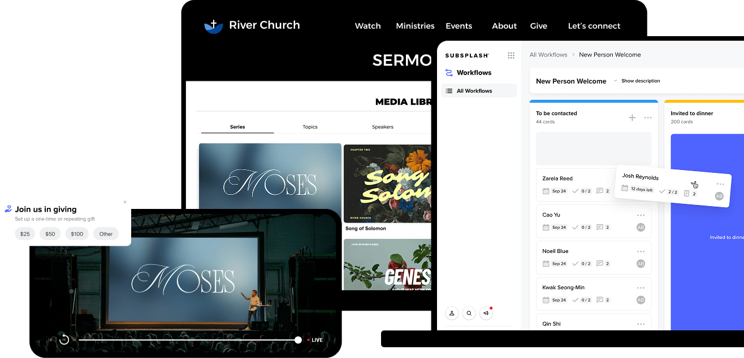The width and height of the screenshot is (744, 358).
Task: Switch to the Speakers tab
Action: coord(383,127)
